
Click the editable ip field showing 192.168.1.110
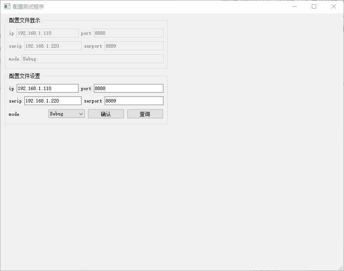point(47,88)
